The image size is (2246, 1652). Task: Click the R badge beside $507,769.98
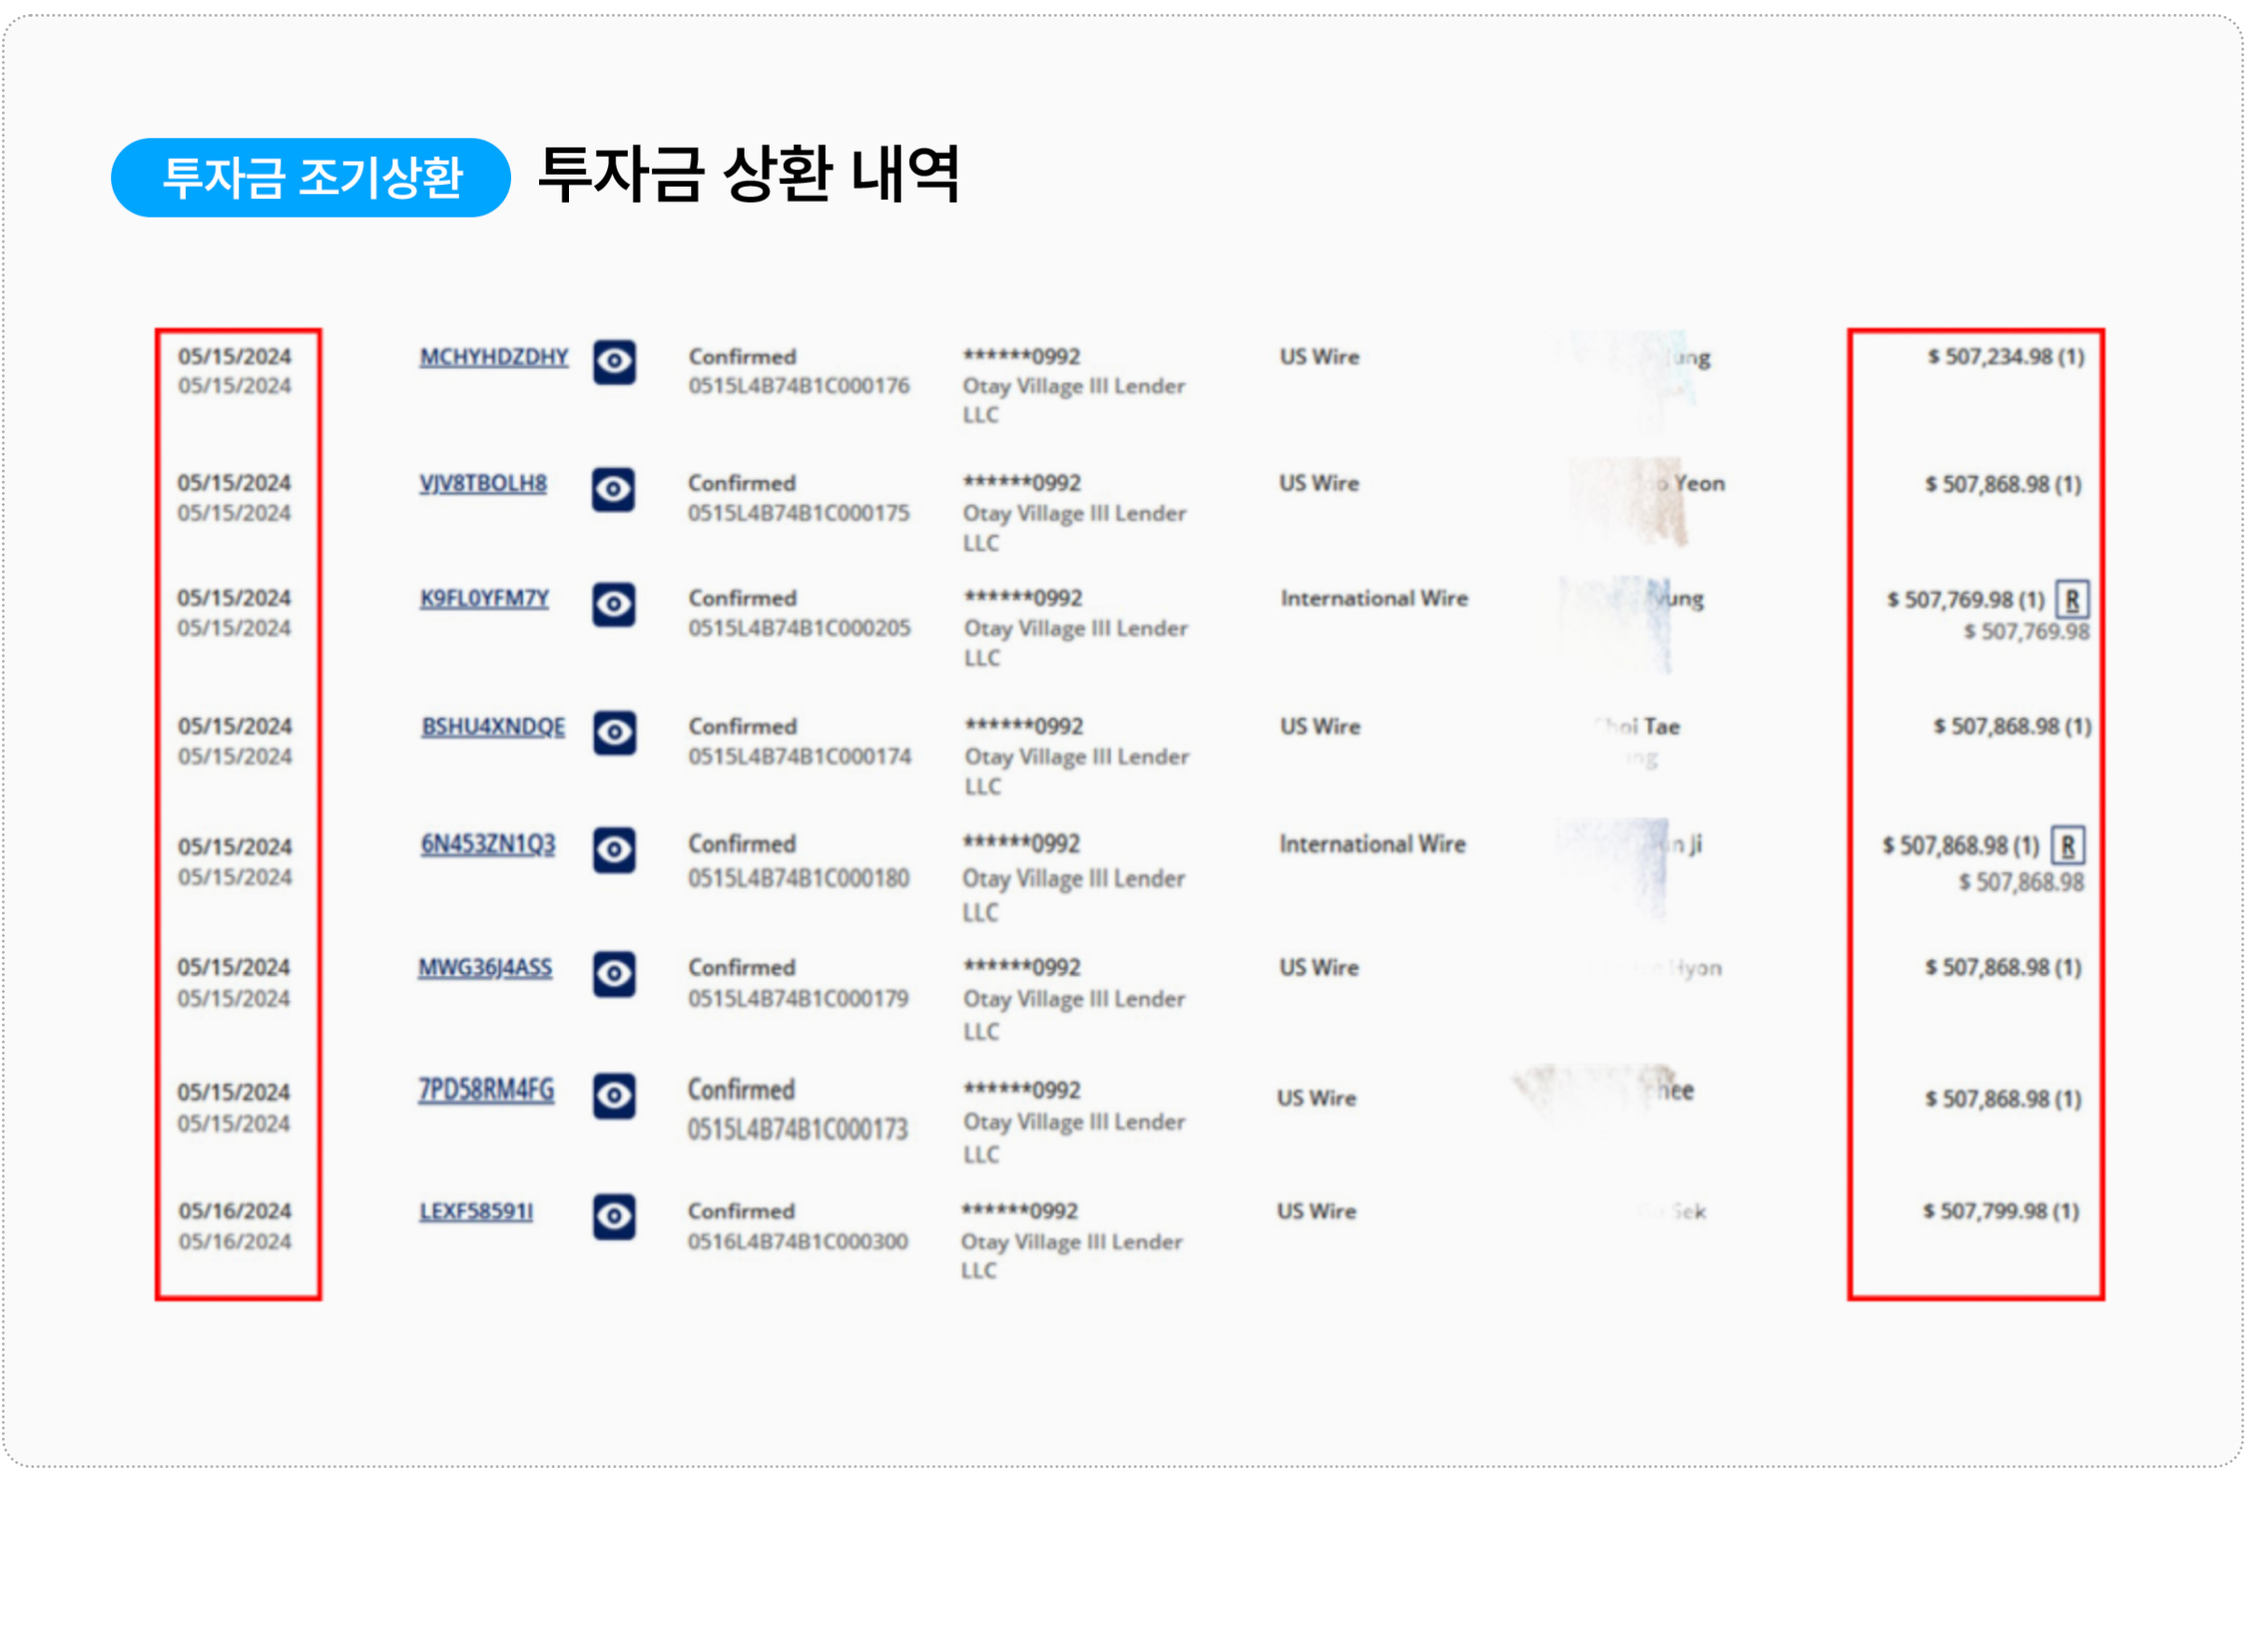[x=2071, y=600]
